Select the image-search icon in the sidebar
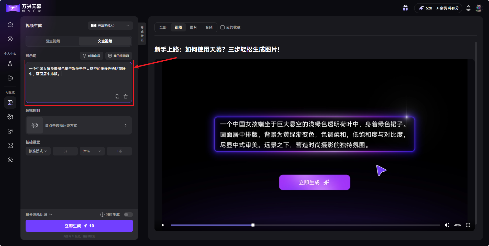 pos(10,131)
